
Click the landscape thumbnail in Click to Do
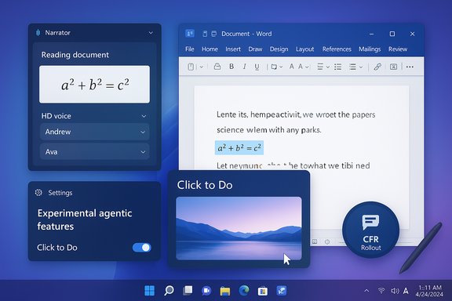point(239,228)
